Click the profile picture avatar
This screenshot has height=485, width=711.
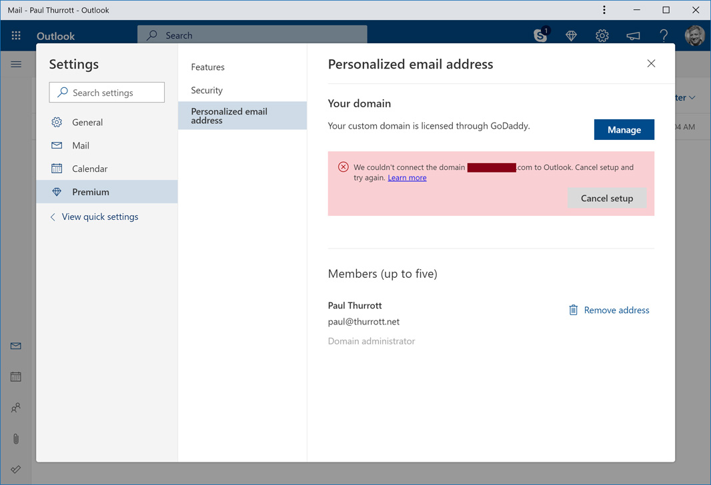694,36
